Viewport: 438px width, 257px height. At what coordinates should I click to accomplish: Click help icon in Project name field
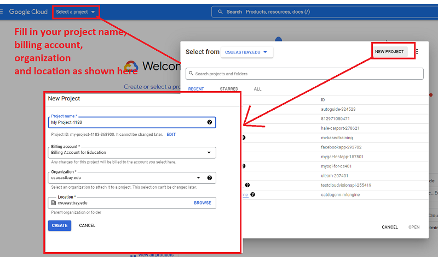pos(209,122)
